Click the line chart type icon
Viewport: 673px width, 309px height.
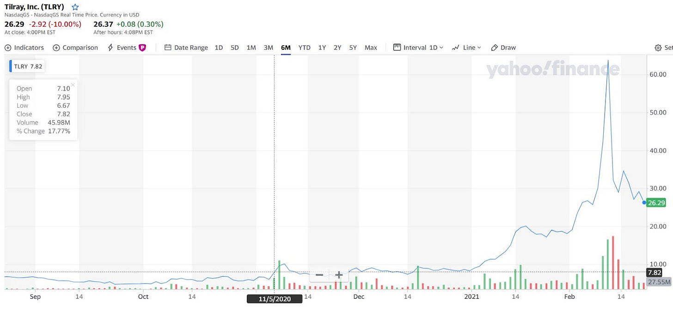coord(455,48)
